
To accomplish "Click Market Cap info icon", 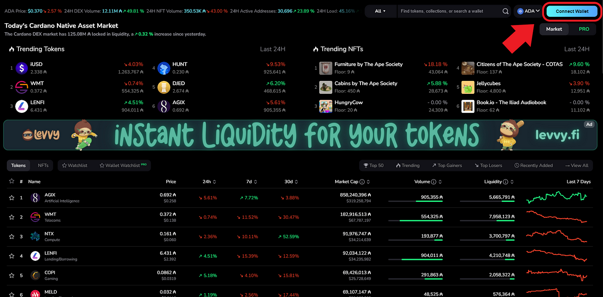I will [x=362, y=182].
